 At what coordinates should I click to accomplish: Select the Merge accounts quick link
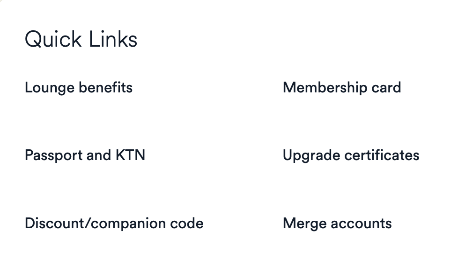tap(337, 223)
